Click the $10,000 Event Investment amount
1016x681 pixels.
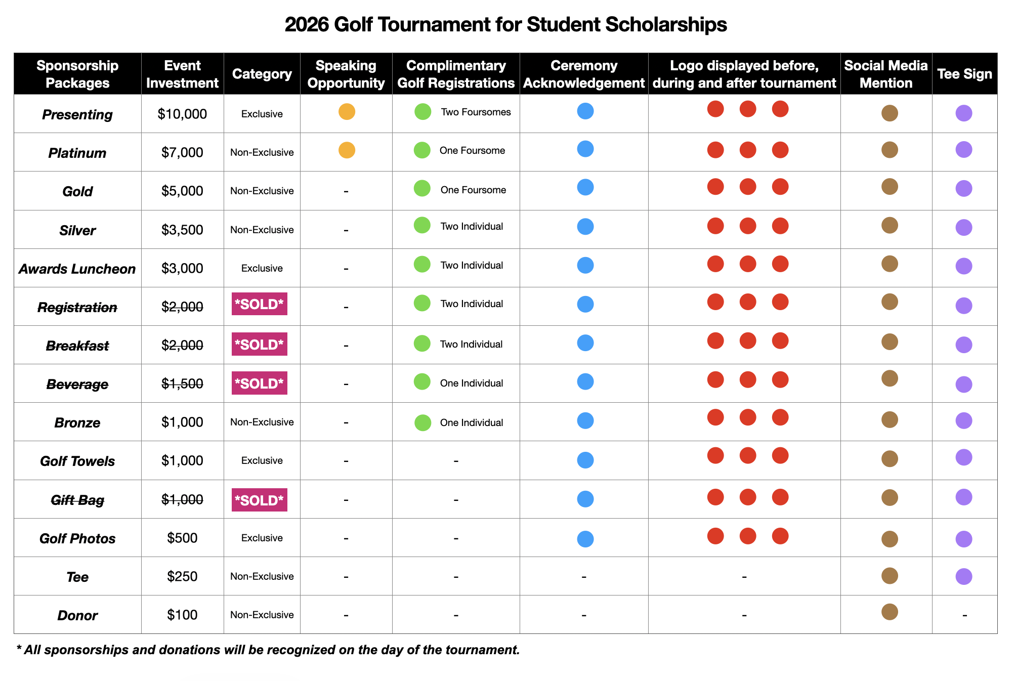pyautogui.click(x=182, y=114)
